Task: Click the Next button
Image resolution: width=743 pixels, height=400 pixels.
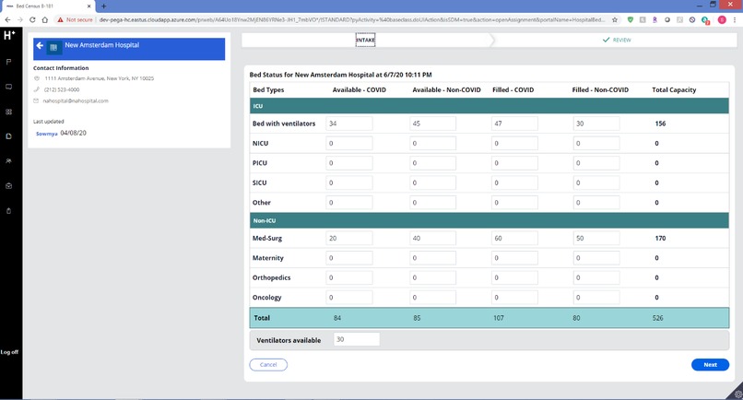Action: [x=710, y=364]
